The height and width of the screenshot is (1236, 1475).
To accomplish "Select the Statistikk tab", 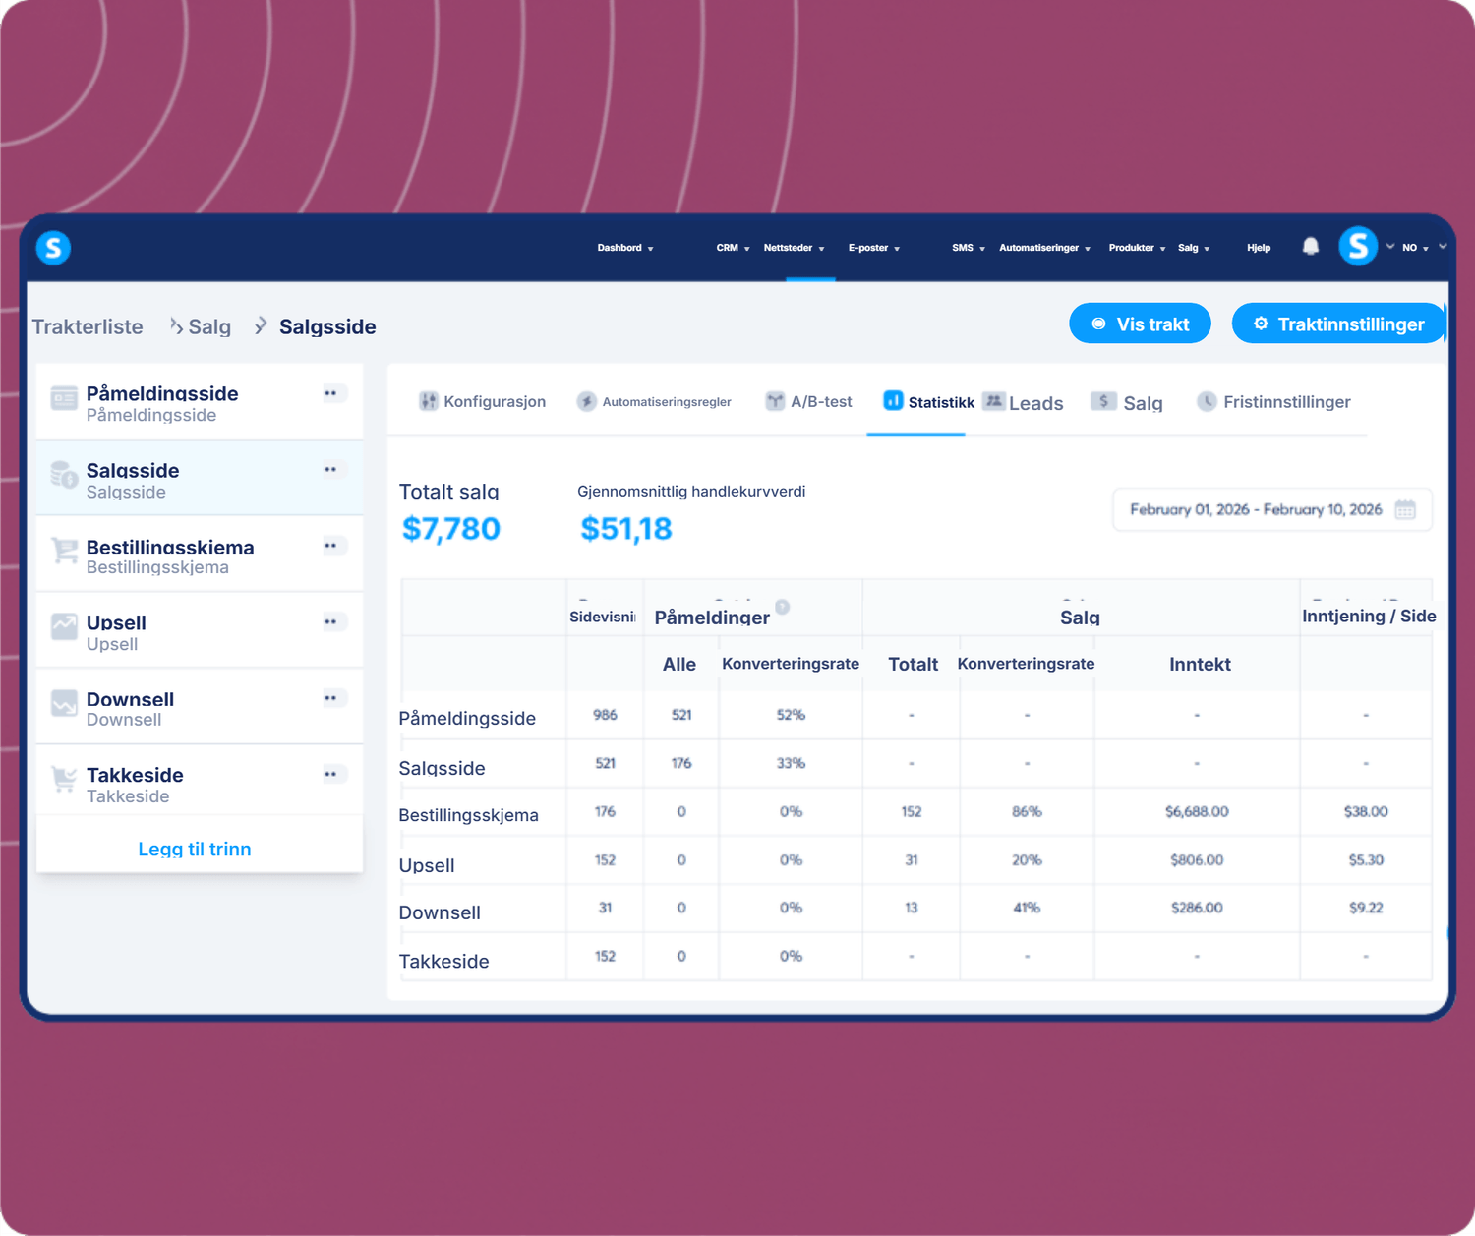I will [x=928, y=401].
